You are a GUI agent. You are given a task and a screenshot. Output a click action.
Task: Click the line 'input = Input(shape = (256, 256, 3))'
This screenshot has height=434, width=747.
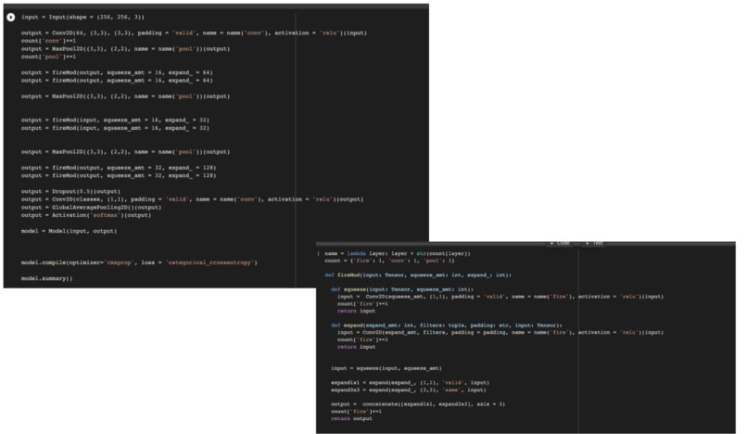coord(82,18)
